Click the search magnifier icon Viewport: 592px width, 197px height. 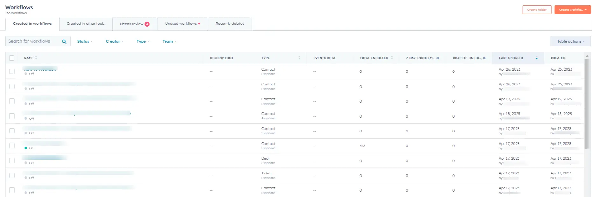(64, 41)
